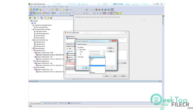Screen dimensions: 193x110
Task: Click the All devices filter button
Action: (x=54, y=13)
